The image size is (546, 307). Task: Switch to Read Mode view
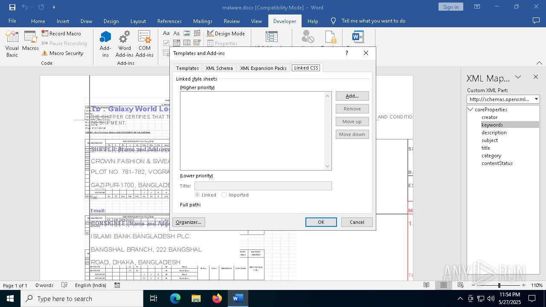point(426,285)
